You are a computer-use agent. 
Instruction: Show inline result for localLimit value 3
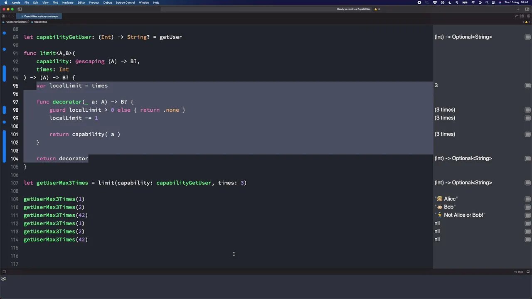[527, 86]
